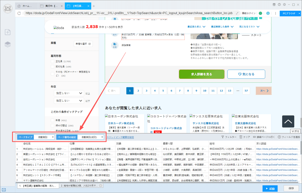This screenshot has height=193, width=302.
Task: Click the 業種を選択 button
Action: point(83,44)
